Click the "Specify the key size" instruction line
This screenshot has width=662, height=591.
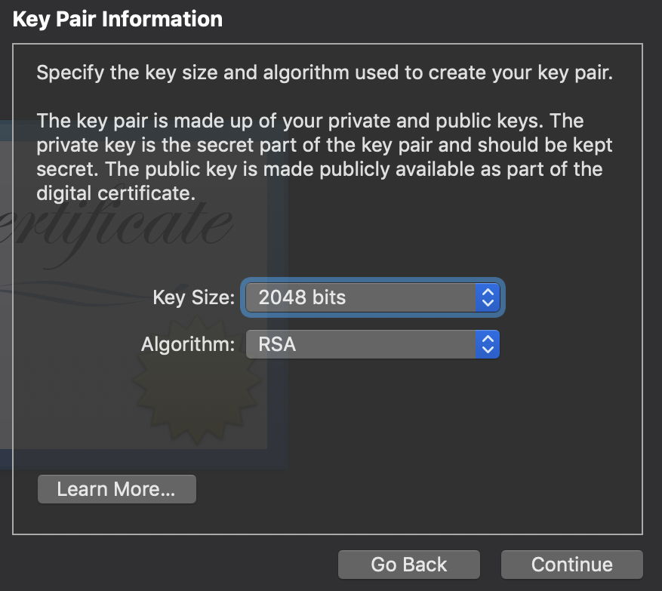tap(325, 74)
